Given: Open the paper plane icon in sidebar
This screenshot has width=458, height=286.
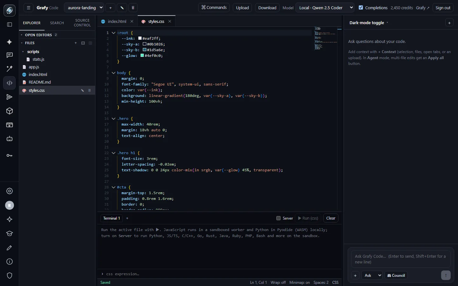Looking at the screenshot, I should click(x=10, y=97).
